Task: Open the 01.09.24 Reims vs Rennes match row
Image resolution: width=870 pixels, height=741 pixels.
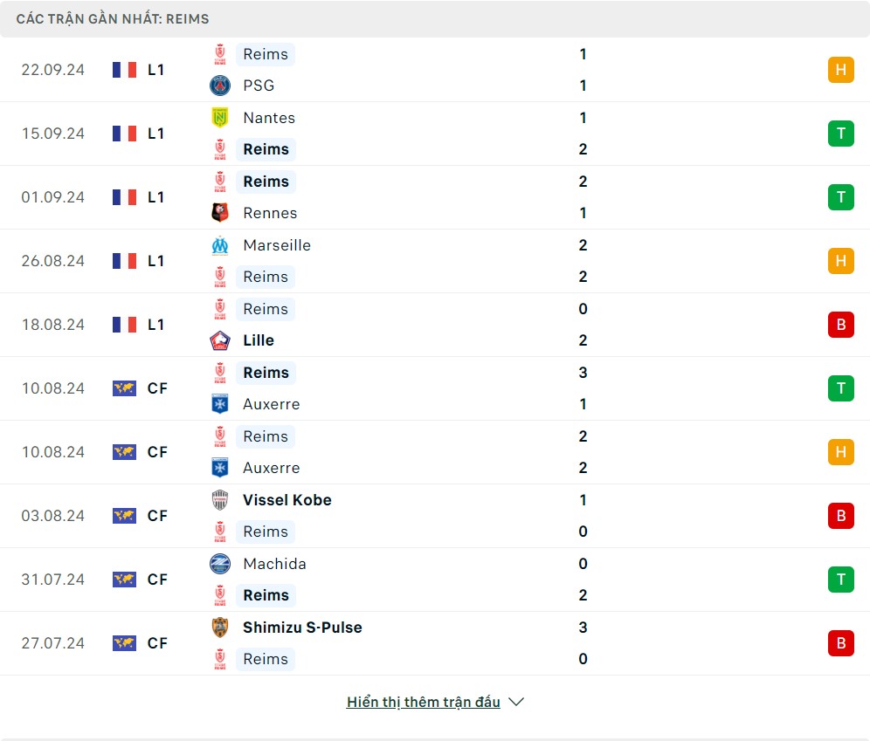Action: pyautogui.click(x=435, y=197)
